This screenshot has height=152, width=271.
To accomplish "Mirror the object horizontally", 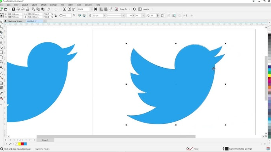I will point(79,16).
